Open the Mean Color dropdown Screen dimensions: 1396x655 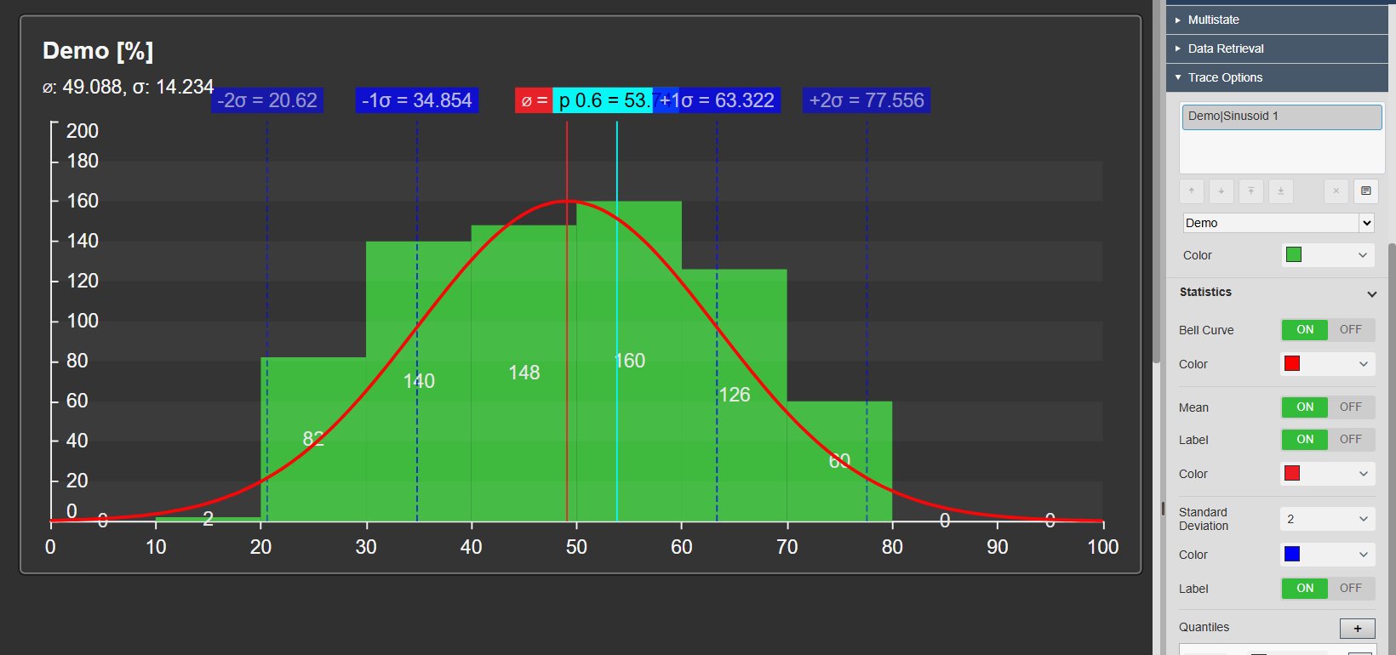1328,474
